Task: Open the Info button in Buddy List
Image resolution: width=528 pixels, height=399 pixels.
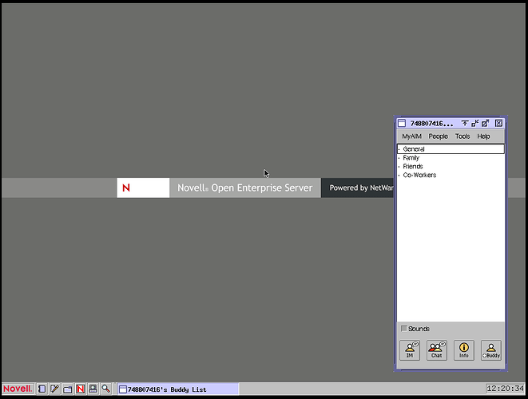Action: pos(463,350)
